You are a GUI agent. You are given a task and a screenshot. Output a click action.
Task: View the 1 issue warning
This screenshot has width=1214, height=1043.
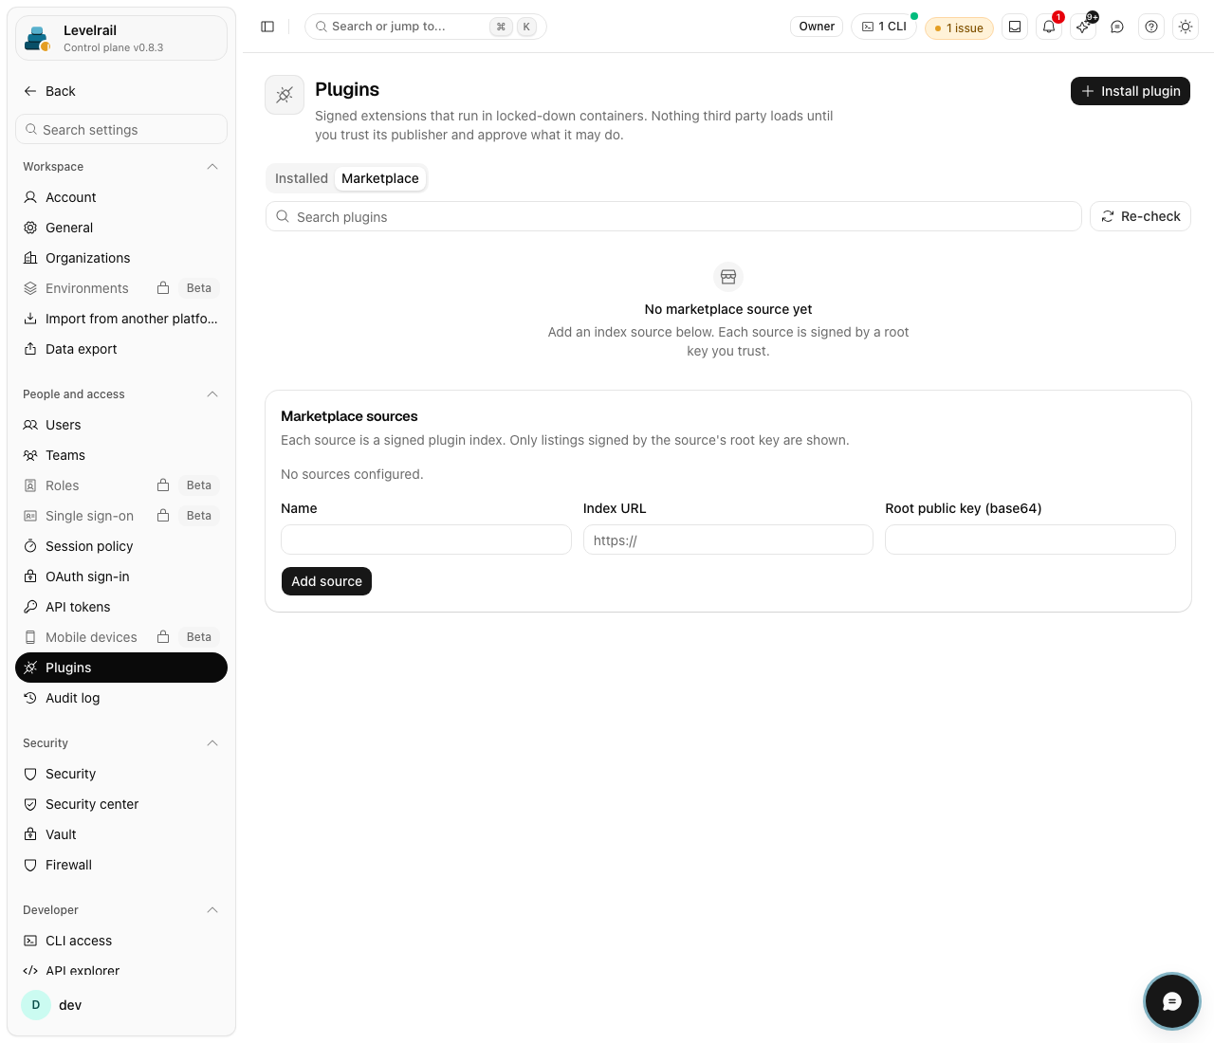tap(959, 28)
